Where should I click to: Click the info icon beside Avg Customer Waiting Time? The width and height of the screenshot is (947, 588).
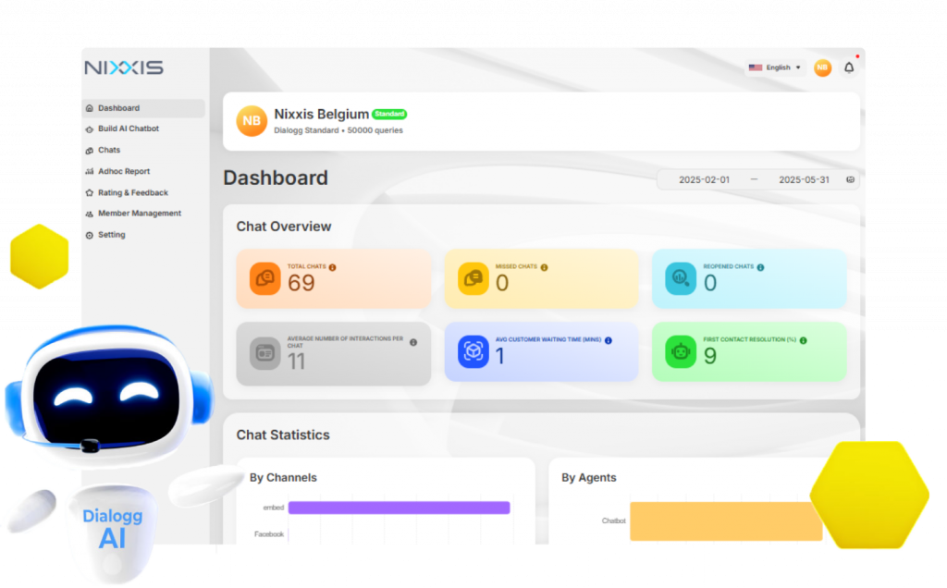coord(609,340)
